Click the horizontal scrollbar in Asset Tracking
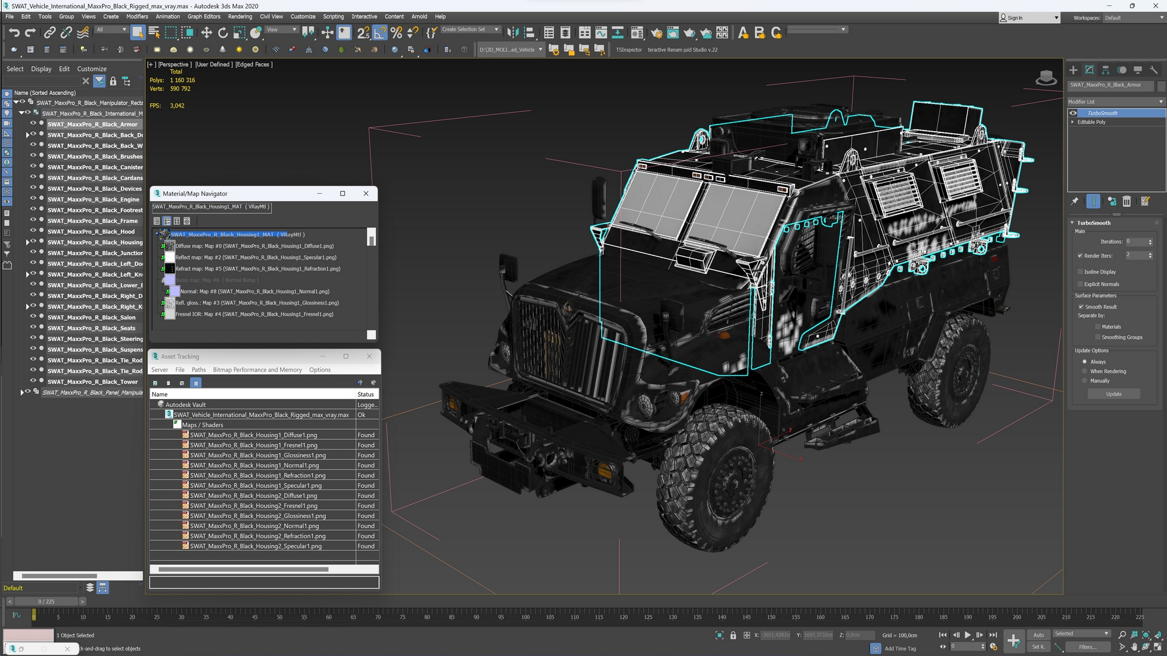This screenshot has height=656, width=1167. (x=243, y=569)
